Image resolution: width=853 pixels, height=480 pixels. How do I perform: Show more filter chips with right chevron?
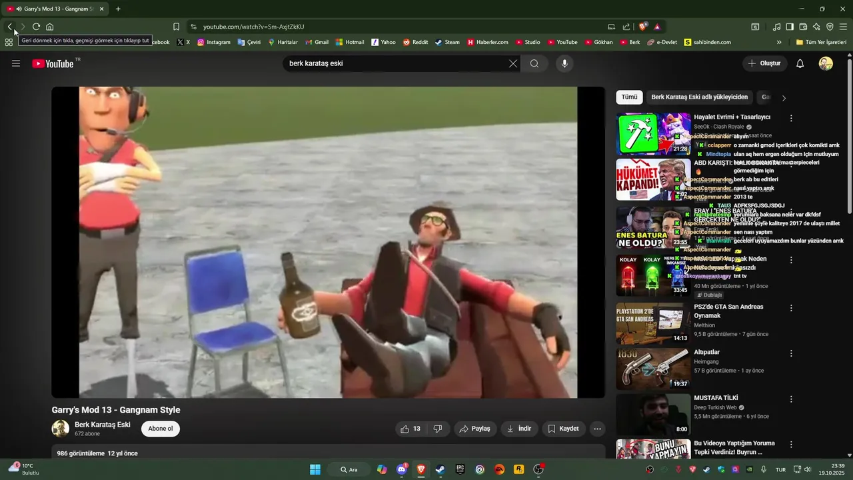[784, 98]
